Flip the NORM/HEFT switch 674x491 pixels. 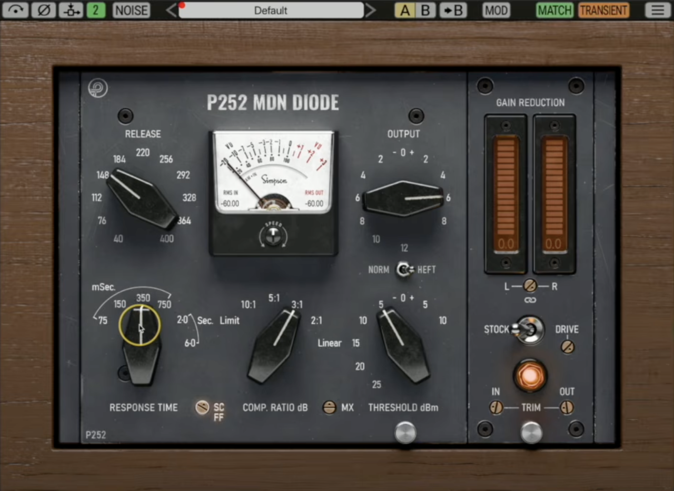pos(404,269)
